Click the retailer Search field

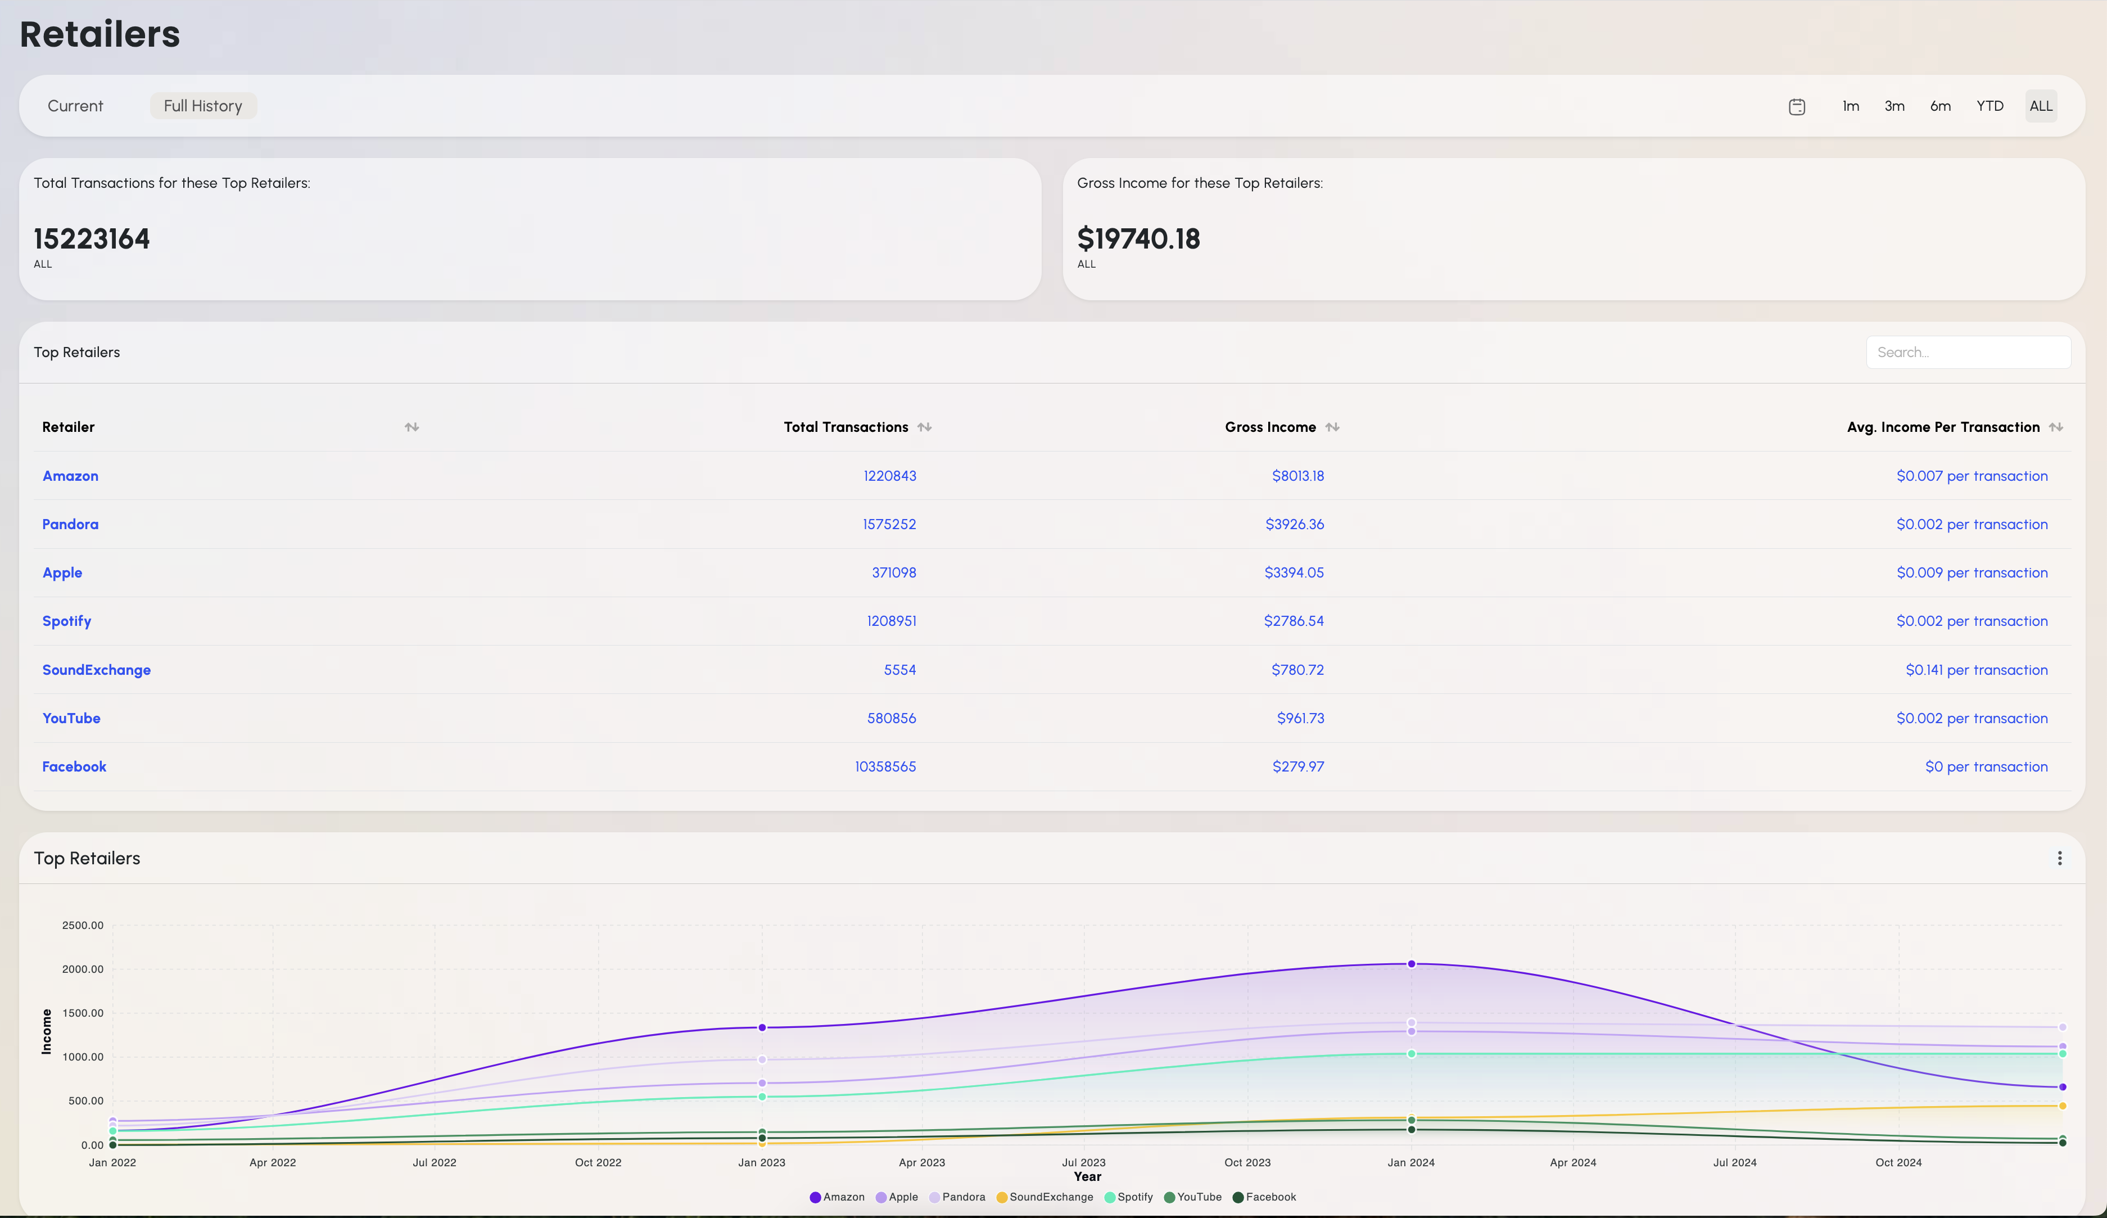(1968, 352)
